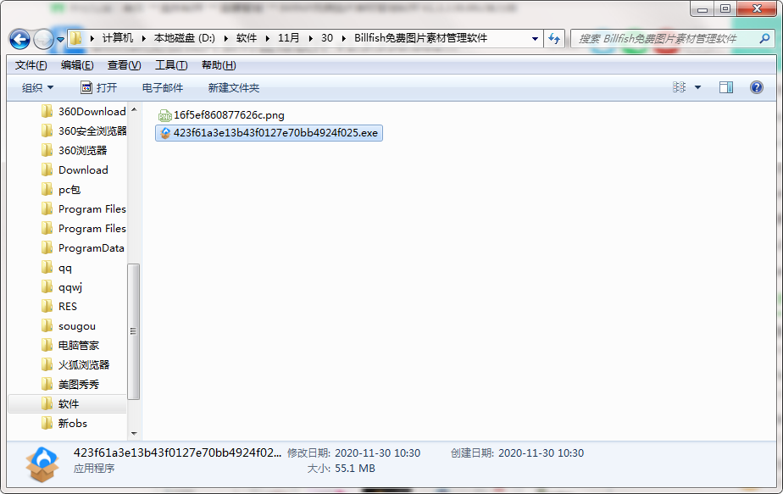Click the Forward navigation arrow button
Screen dimensions: 783x494
pyautogui.click(x=43, y=39)
